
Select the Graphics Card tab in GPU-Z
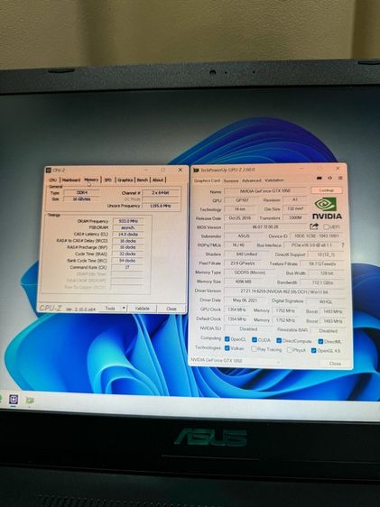pos(207,180)
